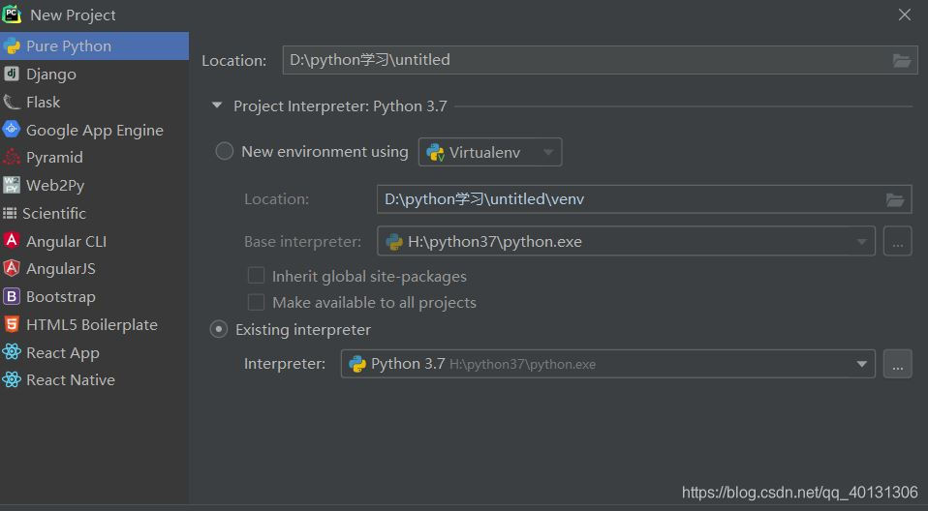This screenshot has width=928, height=511.
Task: Click the Angular CLI icon
Action: 12,240
